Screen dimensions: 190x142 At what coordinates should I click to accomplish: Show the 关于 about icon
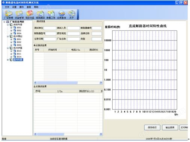(x=71, y=15)
